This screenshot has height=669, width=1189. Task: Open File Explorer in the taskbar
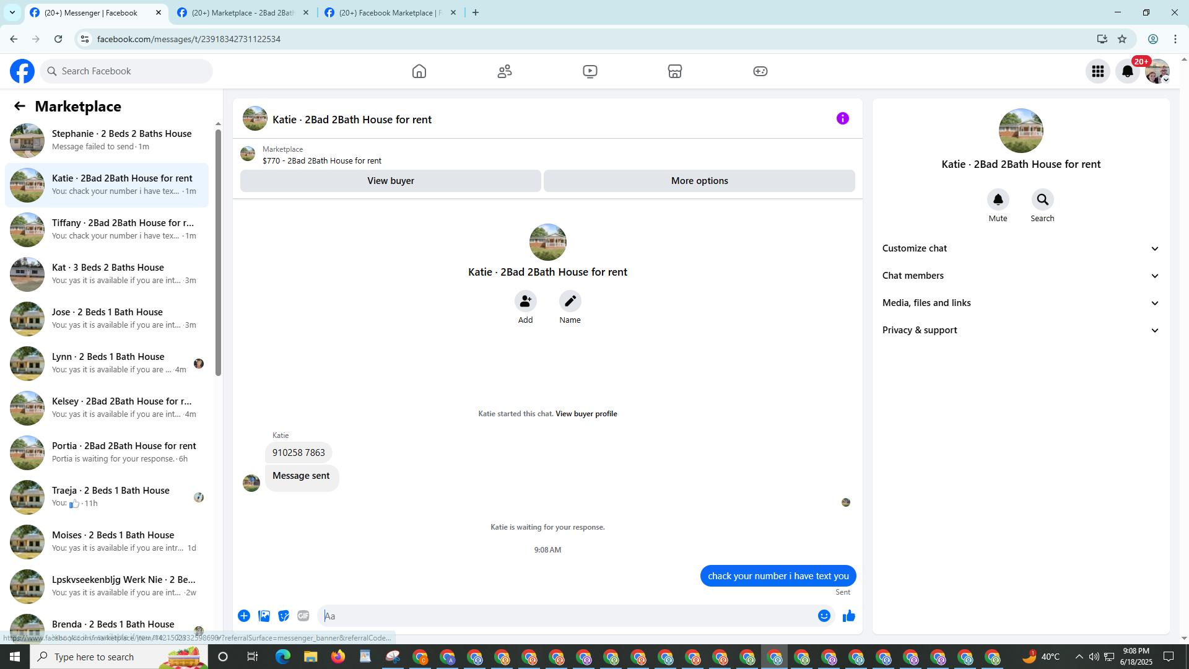pos(310,657)
